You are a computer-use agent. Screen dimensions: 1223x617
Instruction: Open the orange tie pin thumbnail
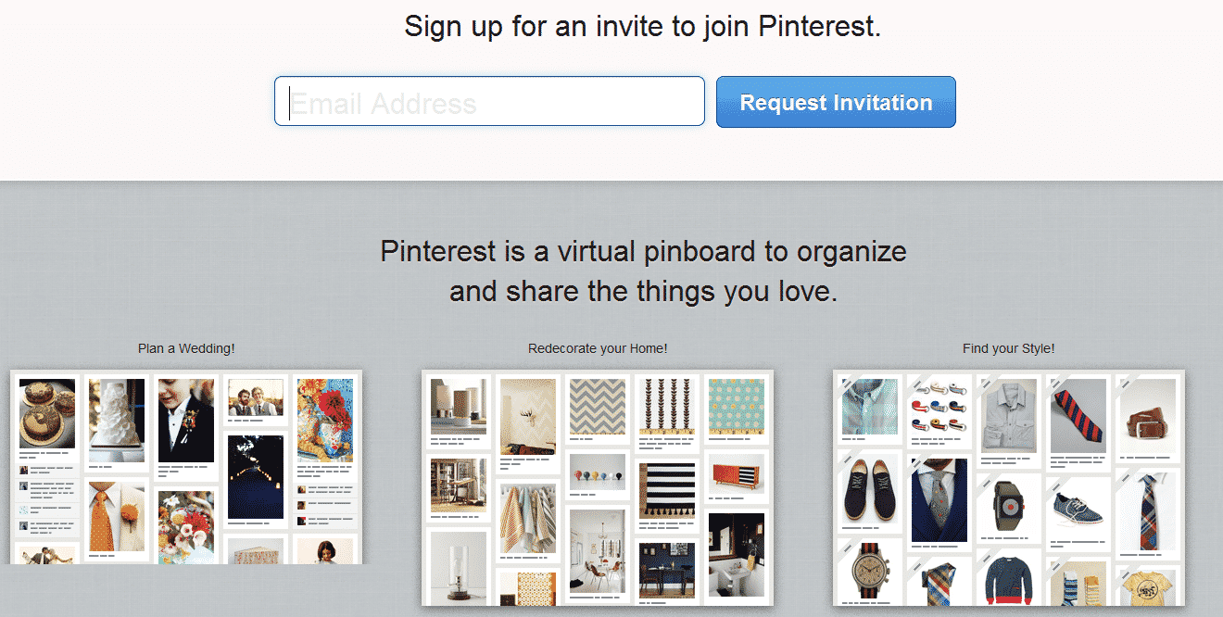(117, 516)
